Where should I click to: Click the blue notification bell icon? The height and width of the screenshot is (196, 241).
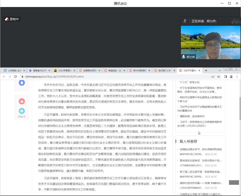pos(22,83)
